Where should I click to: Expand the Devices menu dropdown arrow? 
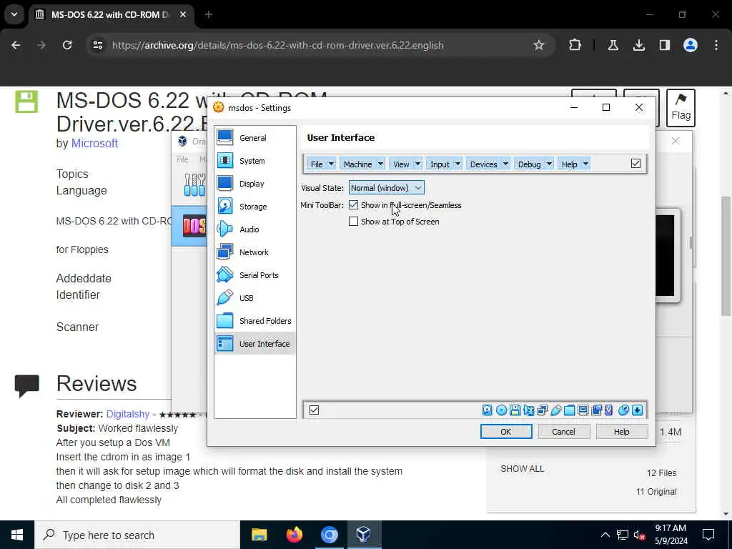505,164
